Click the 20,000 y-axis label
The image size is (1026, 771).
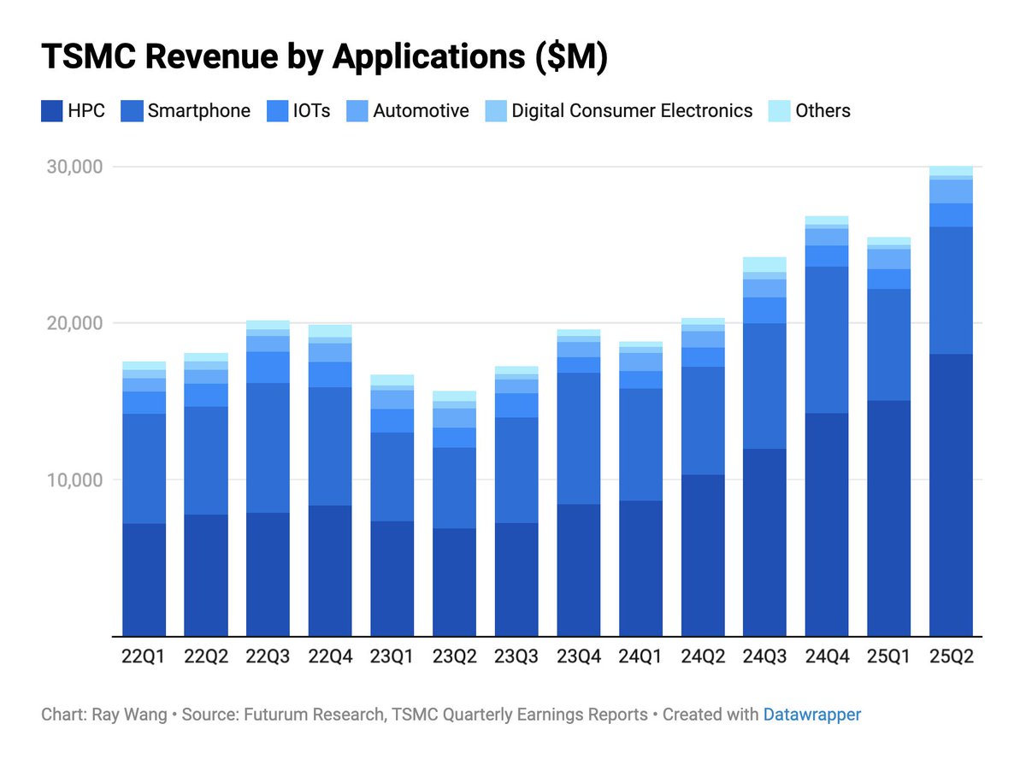(73, 323)
